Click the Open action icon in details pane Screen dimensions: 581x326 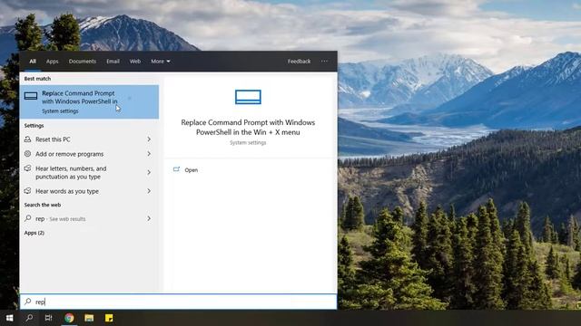click(x=176, y=169)
